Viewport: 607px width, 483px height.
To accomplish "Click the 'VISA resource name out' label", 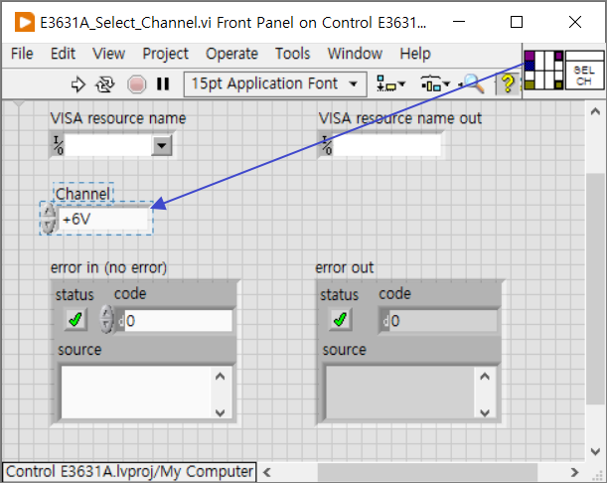I will 400,118.
